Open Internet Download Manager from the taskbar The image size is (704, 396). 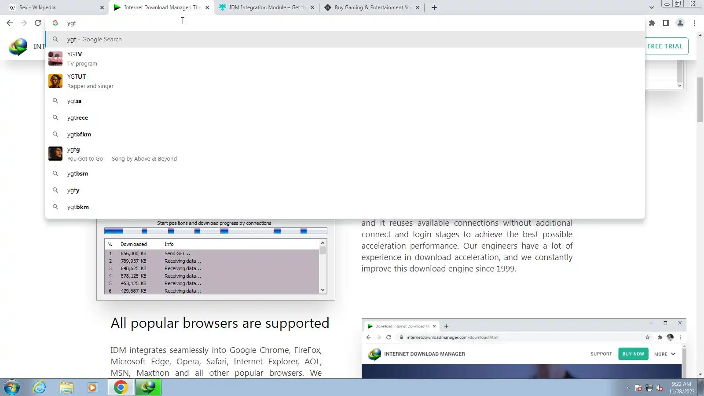(x=148, y=388)
